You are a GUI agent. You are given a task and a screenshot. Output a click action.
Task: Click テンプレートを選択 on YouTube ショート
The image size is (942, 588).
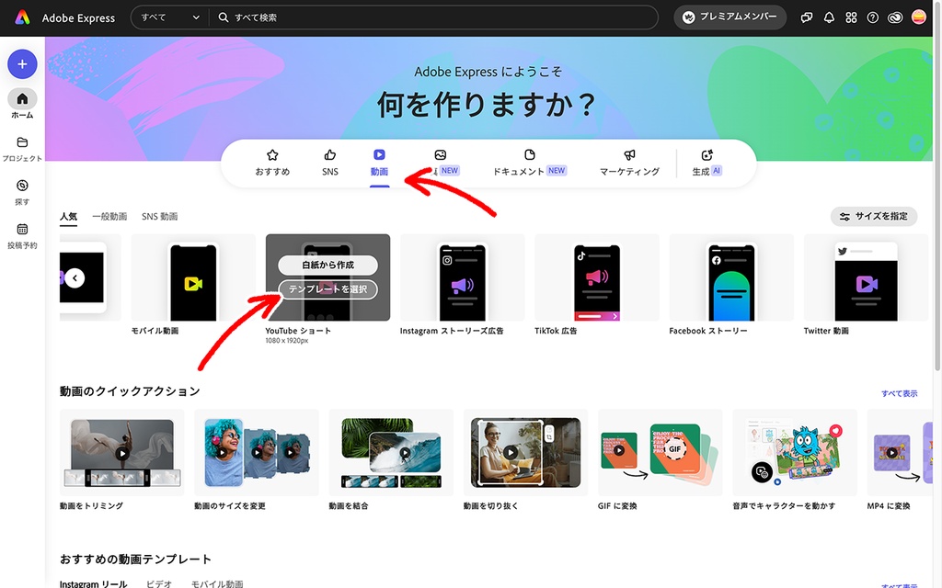click(x=328, y=289)
